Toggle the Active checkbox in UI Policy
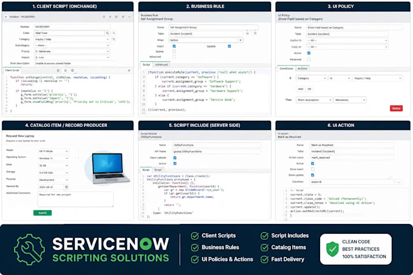Screen dimensions: 413x275 [309, 53]
